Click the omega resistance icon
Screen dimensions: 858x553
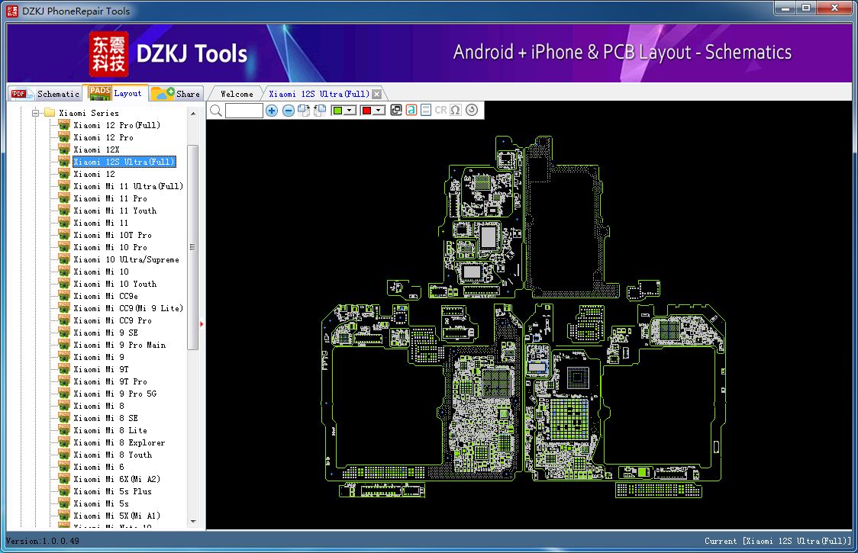456,111
